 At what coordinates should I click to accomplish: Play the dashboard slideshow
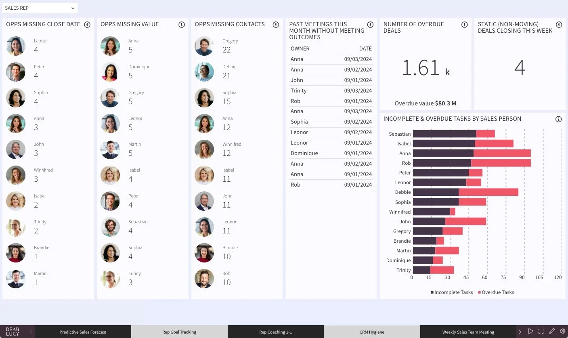coord(531,331)
